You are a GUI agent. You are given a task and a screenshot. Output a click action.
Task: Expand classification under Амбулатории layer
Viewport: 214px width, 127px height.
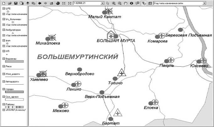pos(4,35)
